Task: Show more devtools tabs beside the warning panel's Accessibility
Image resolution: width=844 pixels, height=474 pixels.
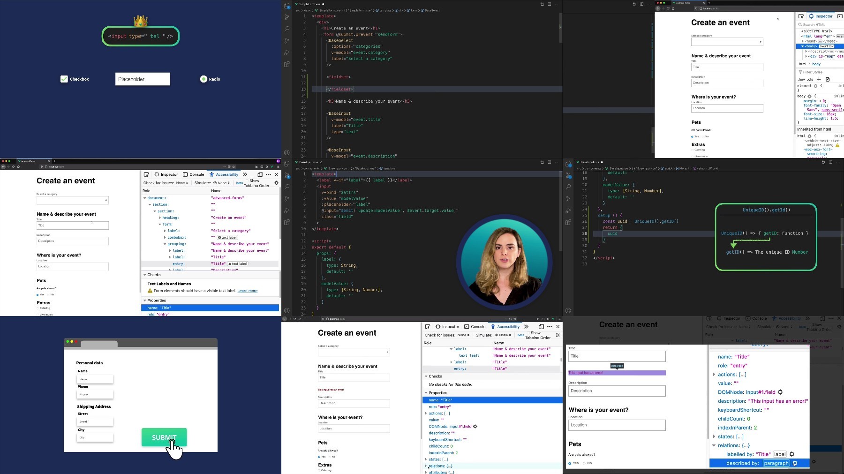Action: (245, 174)
